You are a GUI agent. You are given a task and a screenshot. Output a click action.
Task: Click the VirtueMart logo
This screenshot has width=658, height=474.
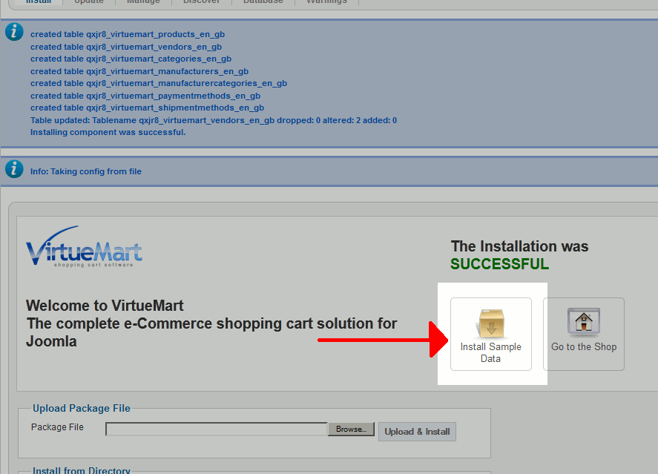84,247
